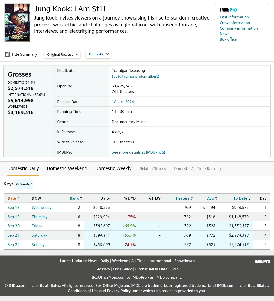Open the footer All Time link
274x301 pixels.
click(139, 261)
